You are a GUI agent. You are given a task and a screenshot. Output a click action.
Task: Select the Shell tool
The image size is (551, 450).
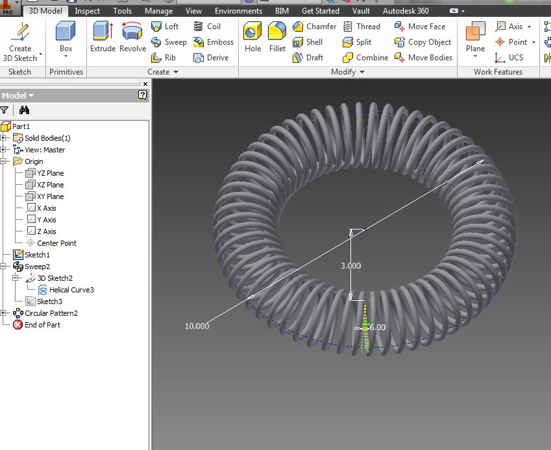click(x=308, y=42)
